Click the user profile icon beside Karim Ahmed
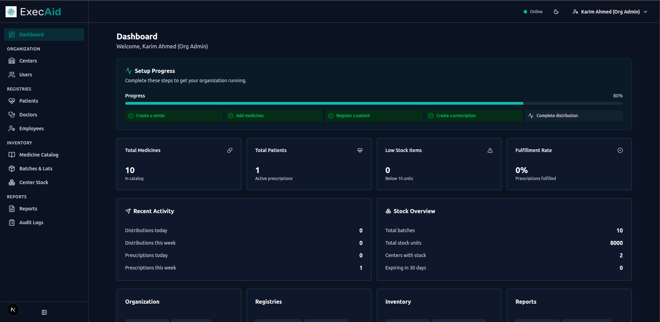The height and width of the screenshot is (322, 660). pos(575,12)
